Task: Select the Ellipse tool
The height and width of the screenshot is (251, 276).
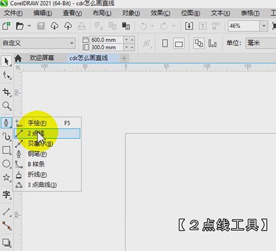Action: pyautogui.click(x=7, y=163)
